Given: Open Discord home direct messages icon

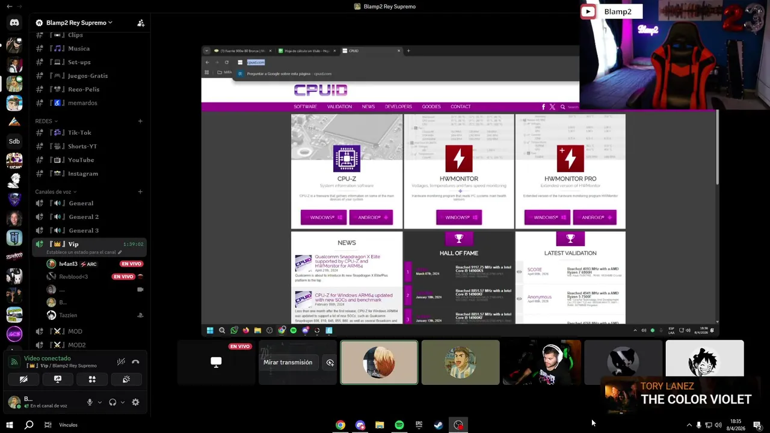Looking at the screenshot, I should [x=14, y=23].
